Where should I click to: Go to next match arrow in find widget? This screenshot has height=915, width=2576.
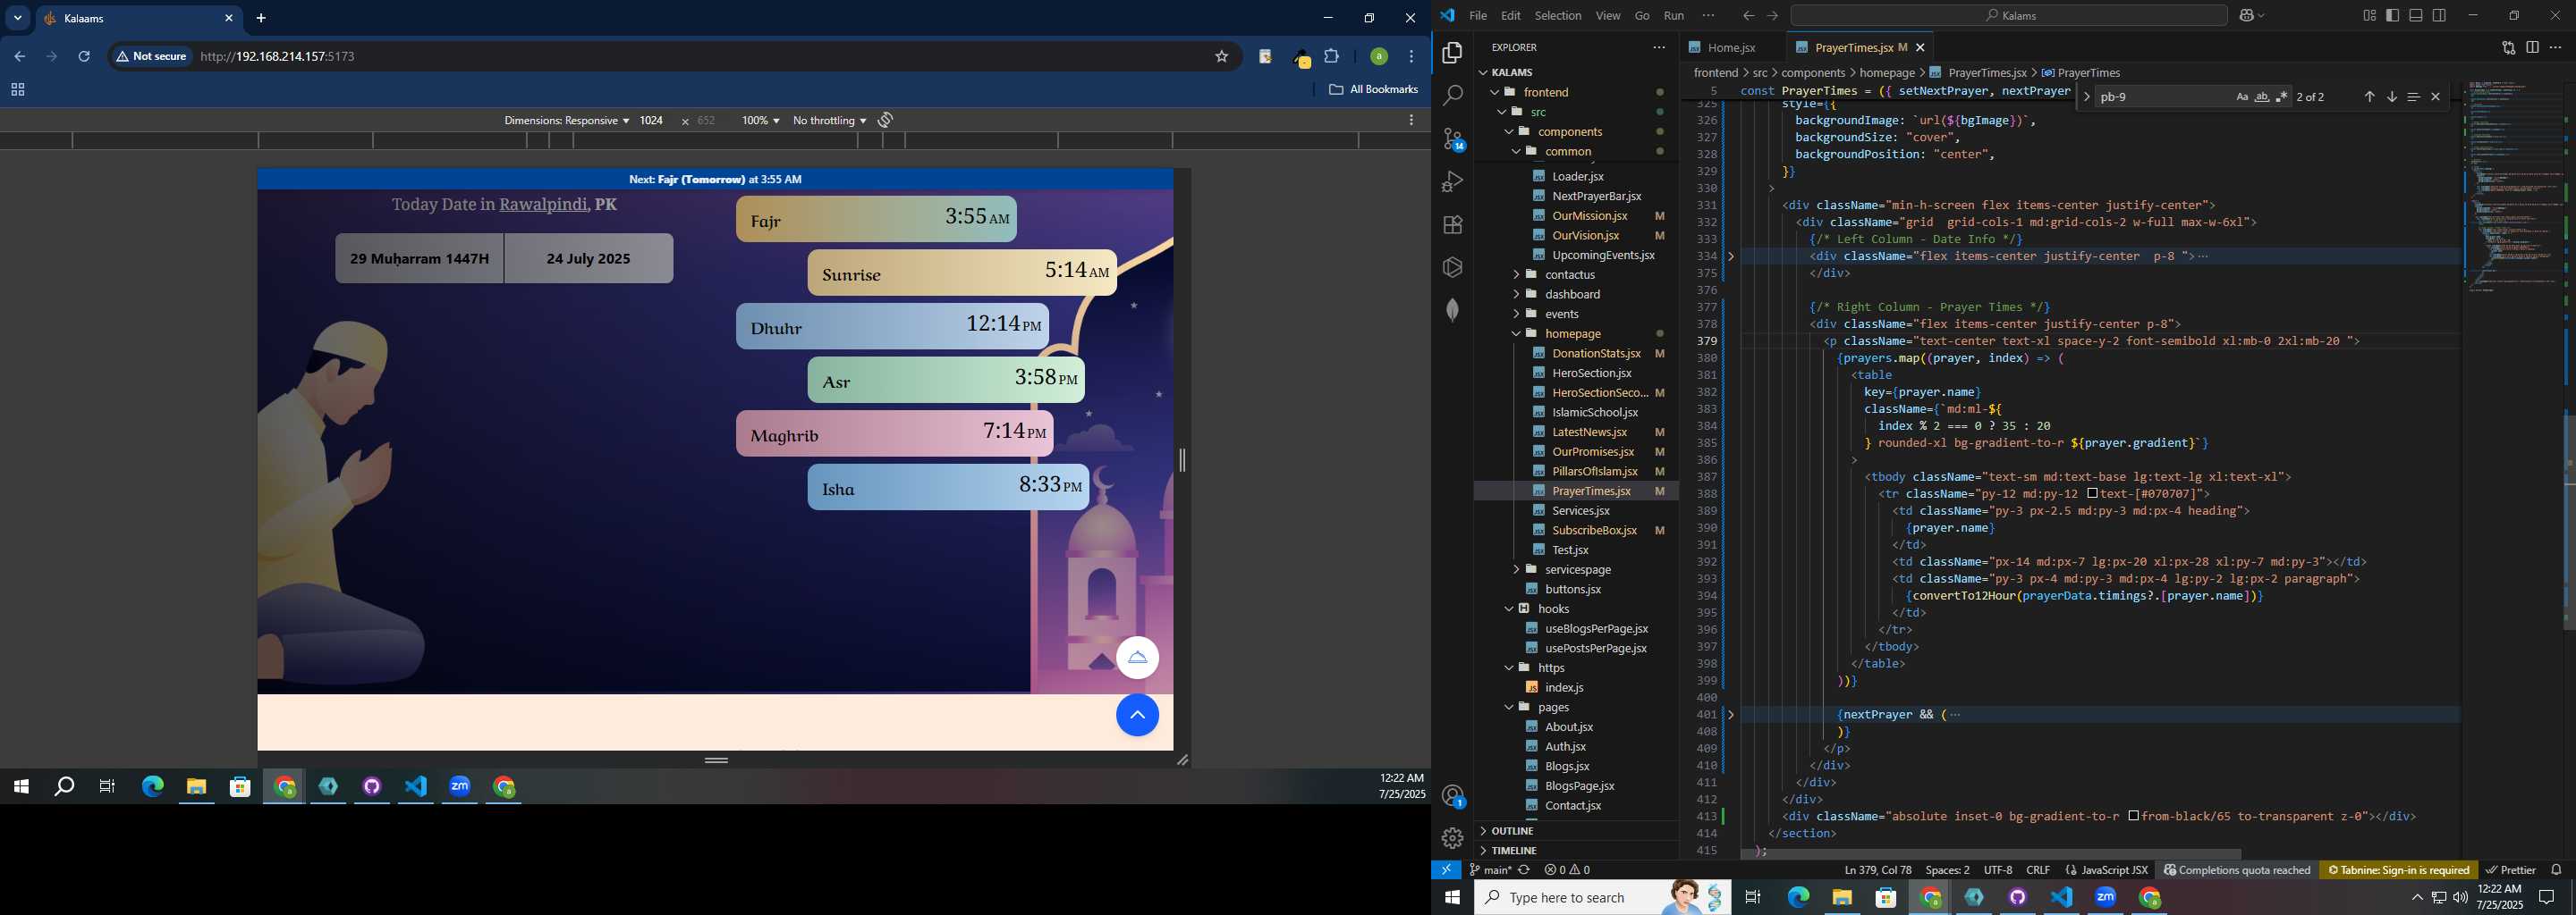tap(2391, 97)
